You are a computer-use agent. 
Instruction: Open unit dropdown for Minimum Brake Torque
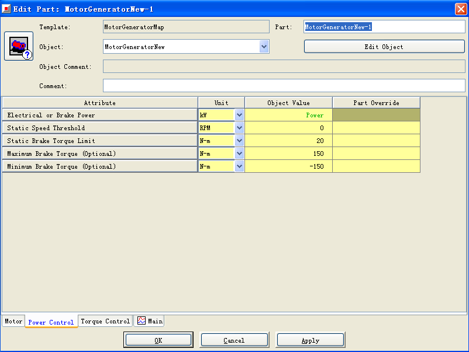point(239,166)
